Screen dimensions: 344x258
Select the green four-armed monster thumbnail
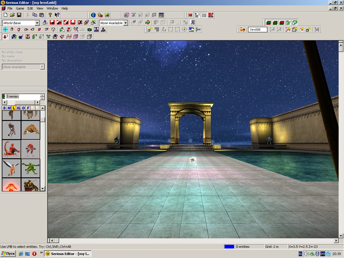click(x=30, y=168)
